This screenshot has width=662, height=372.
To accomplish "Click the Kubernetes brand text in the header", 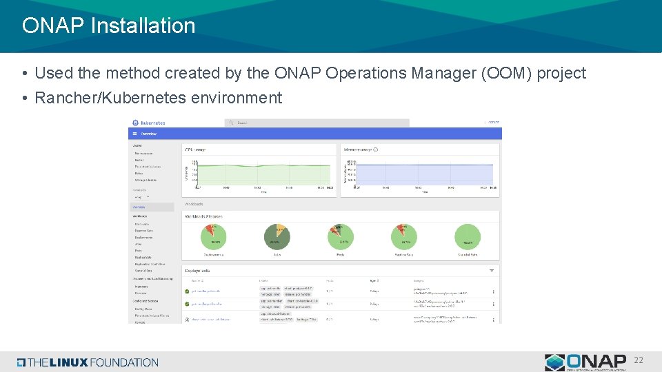I will (153, 123).
